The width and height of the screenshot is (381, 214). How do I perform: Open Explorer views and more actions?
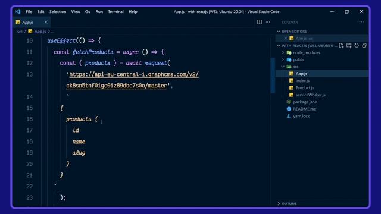point(361,22)
